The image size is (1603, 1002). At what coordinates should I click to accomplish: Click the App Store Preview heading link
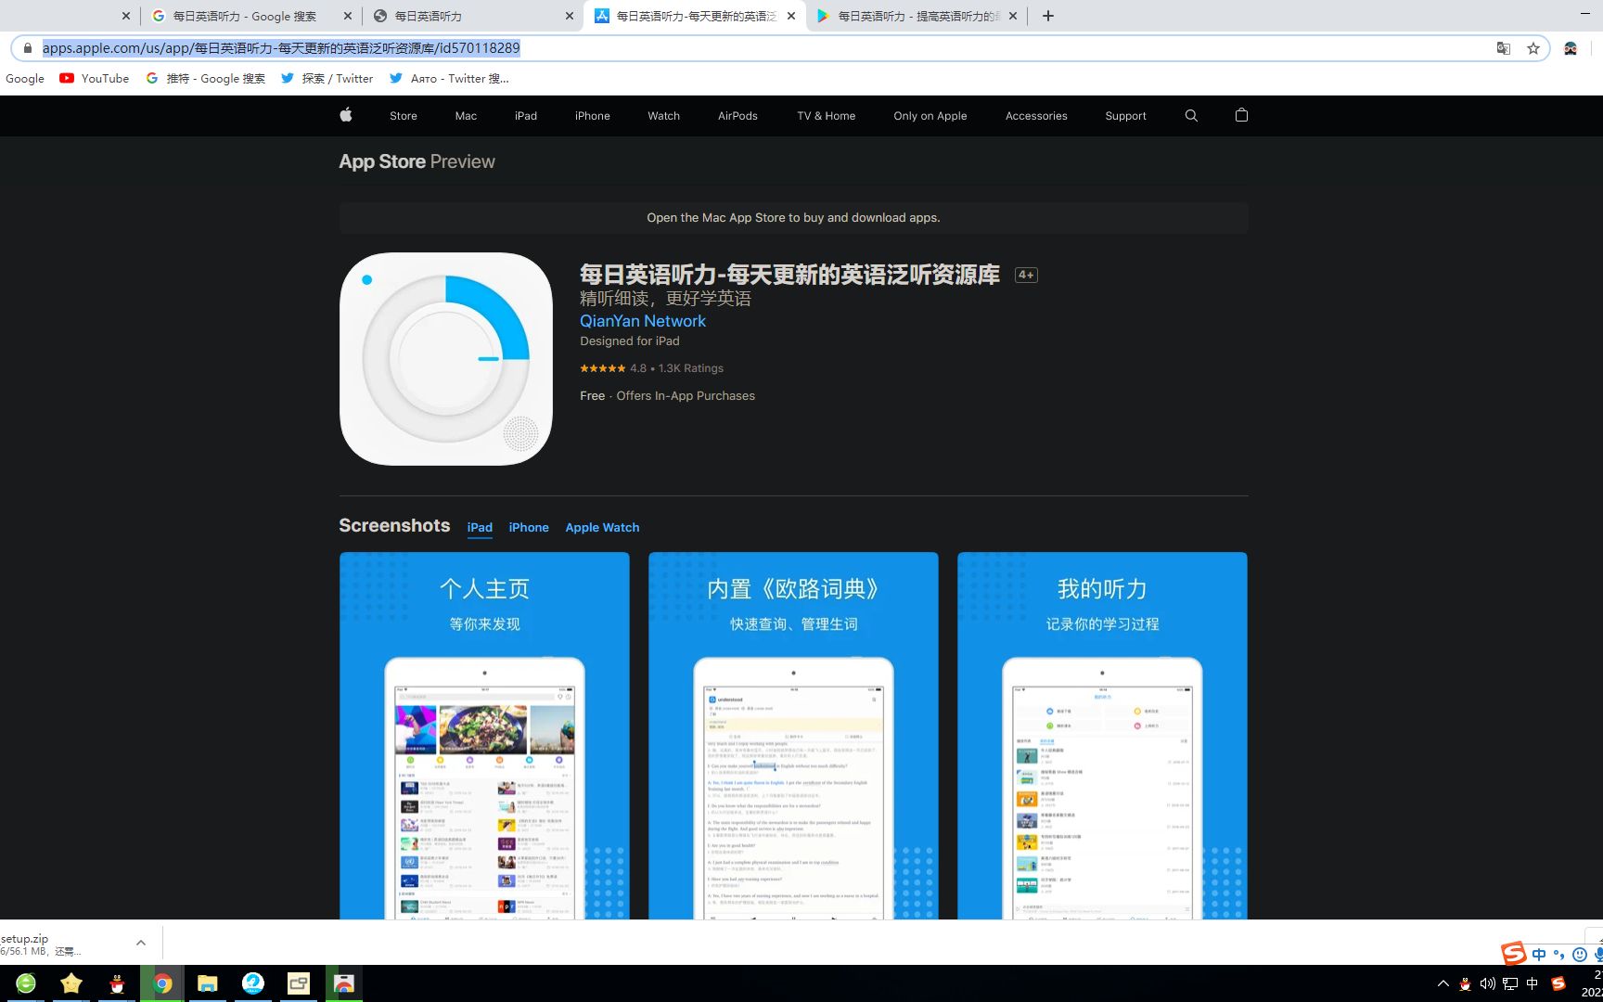(x=417, y=161)
